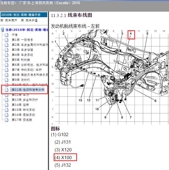Click the page icon beside 序言
Viewport: 169px width, 170px height.
pyautogui.click(x=7, y=35)
